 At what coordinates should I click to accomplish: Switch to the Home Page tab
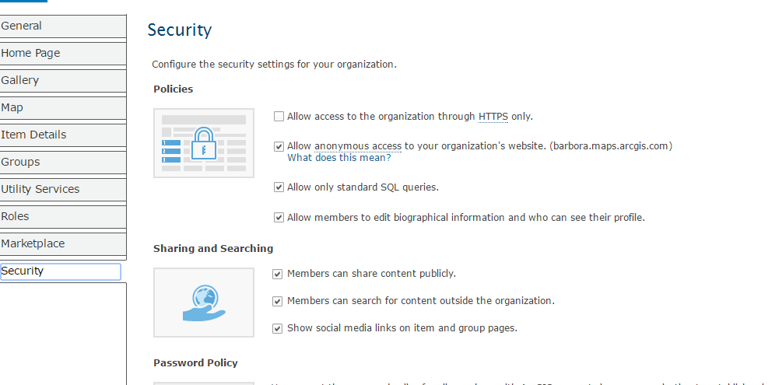pyautogui.click(x=62, y=53)
